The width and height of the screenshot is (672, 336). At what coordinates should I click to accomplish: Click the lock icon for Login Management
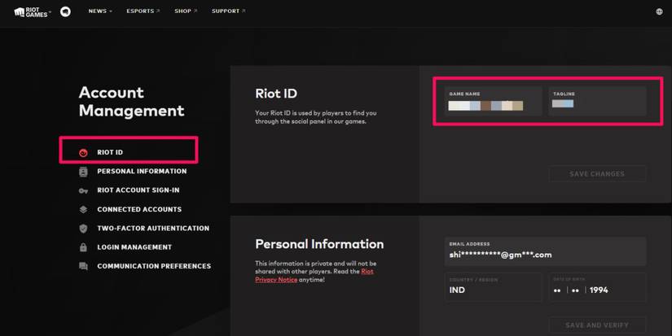83,247
